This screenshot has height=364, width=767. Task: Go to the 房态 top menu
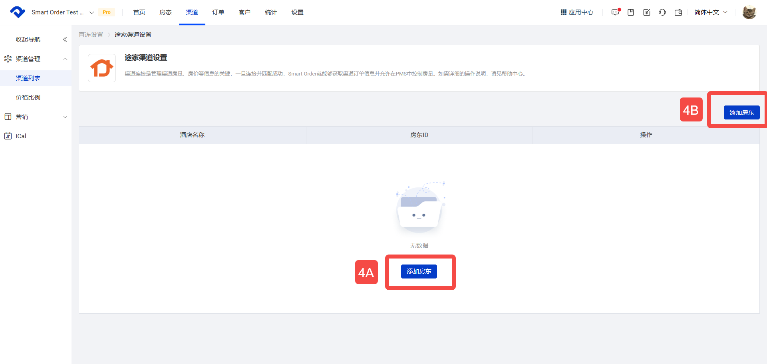pyautogui.click(x=165, y=12)
